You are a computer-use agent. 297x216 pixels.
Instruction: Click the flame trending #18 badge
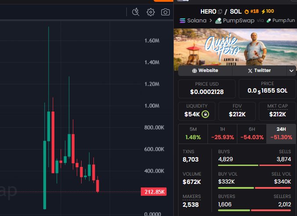[x=251, y=11]
